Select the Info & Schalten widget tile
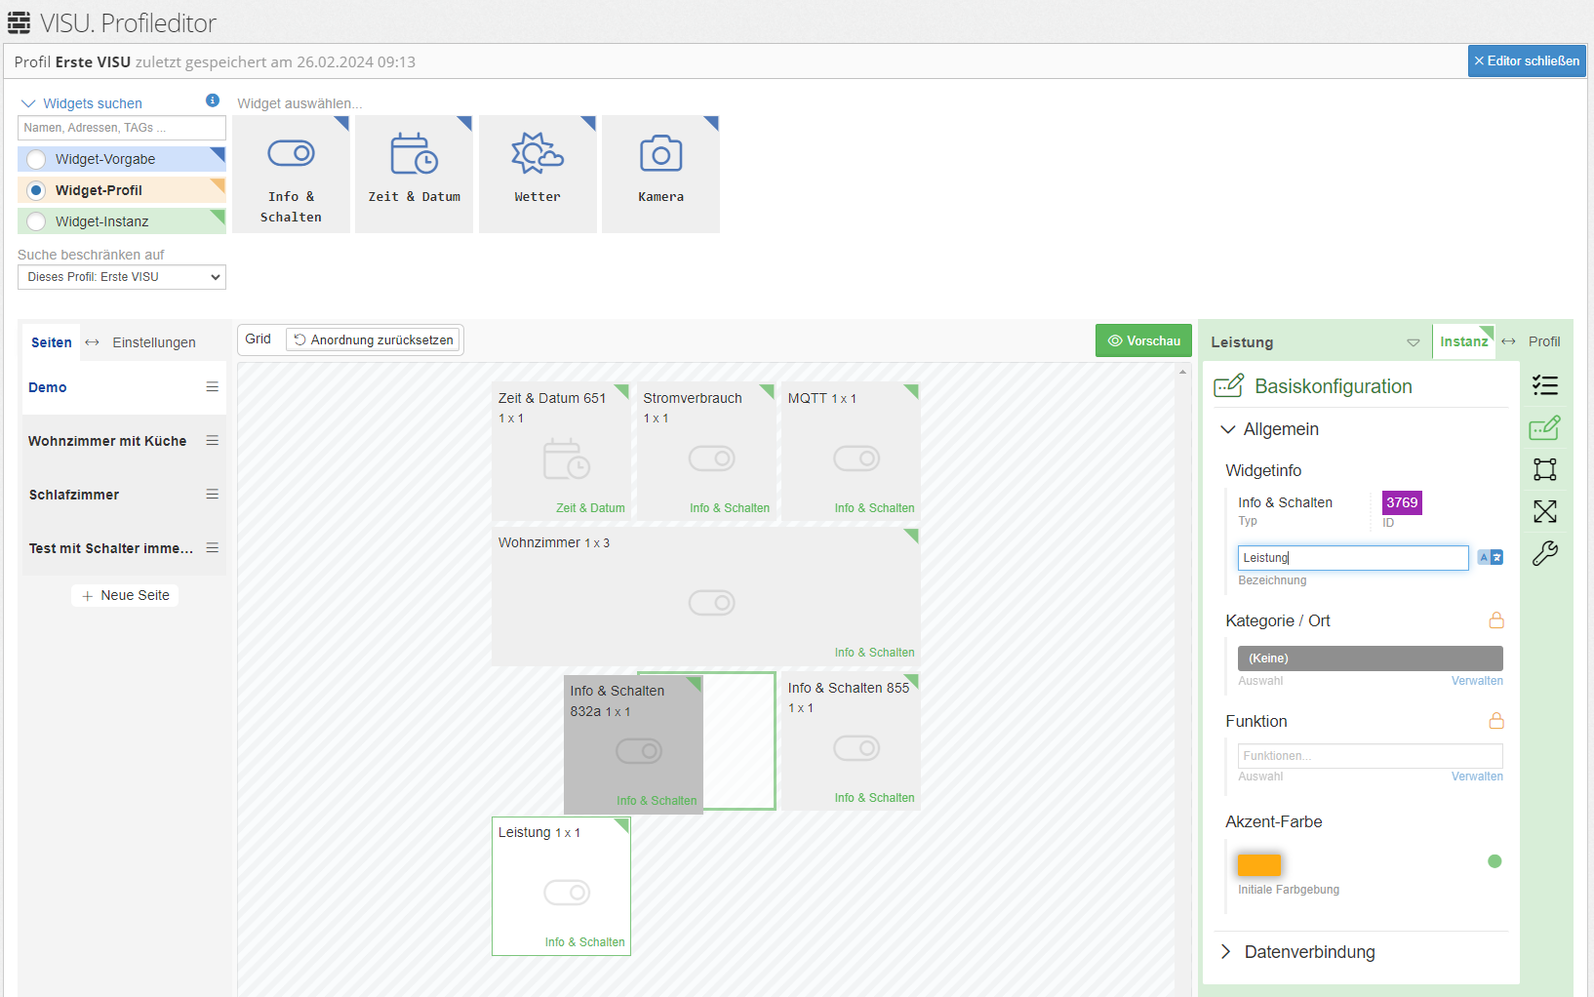The height and width of the screenshot is (997, 1594). [291, 175]
